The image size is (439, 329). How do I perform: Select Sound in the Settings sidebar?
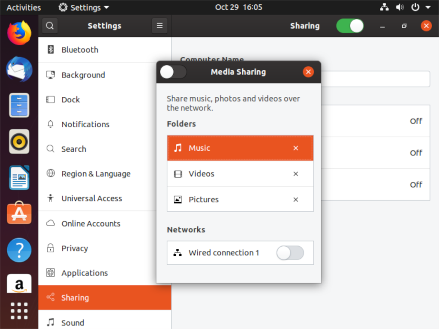click(73, 322)
